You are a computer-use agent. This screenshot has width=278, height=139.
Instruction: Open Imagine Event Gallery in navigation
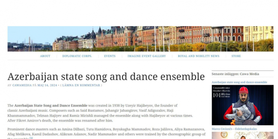[147, 56]
